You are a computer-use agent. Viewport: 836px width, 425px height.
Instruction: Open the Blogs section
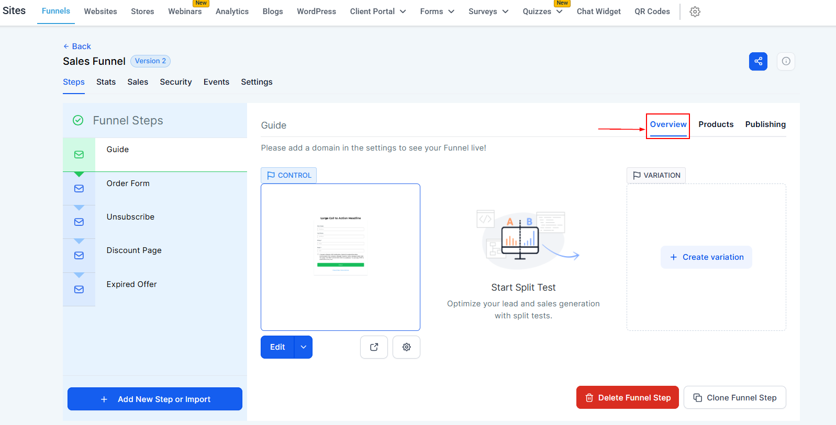coord(273,12)
